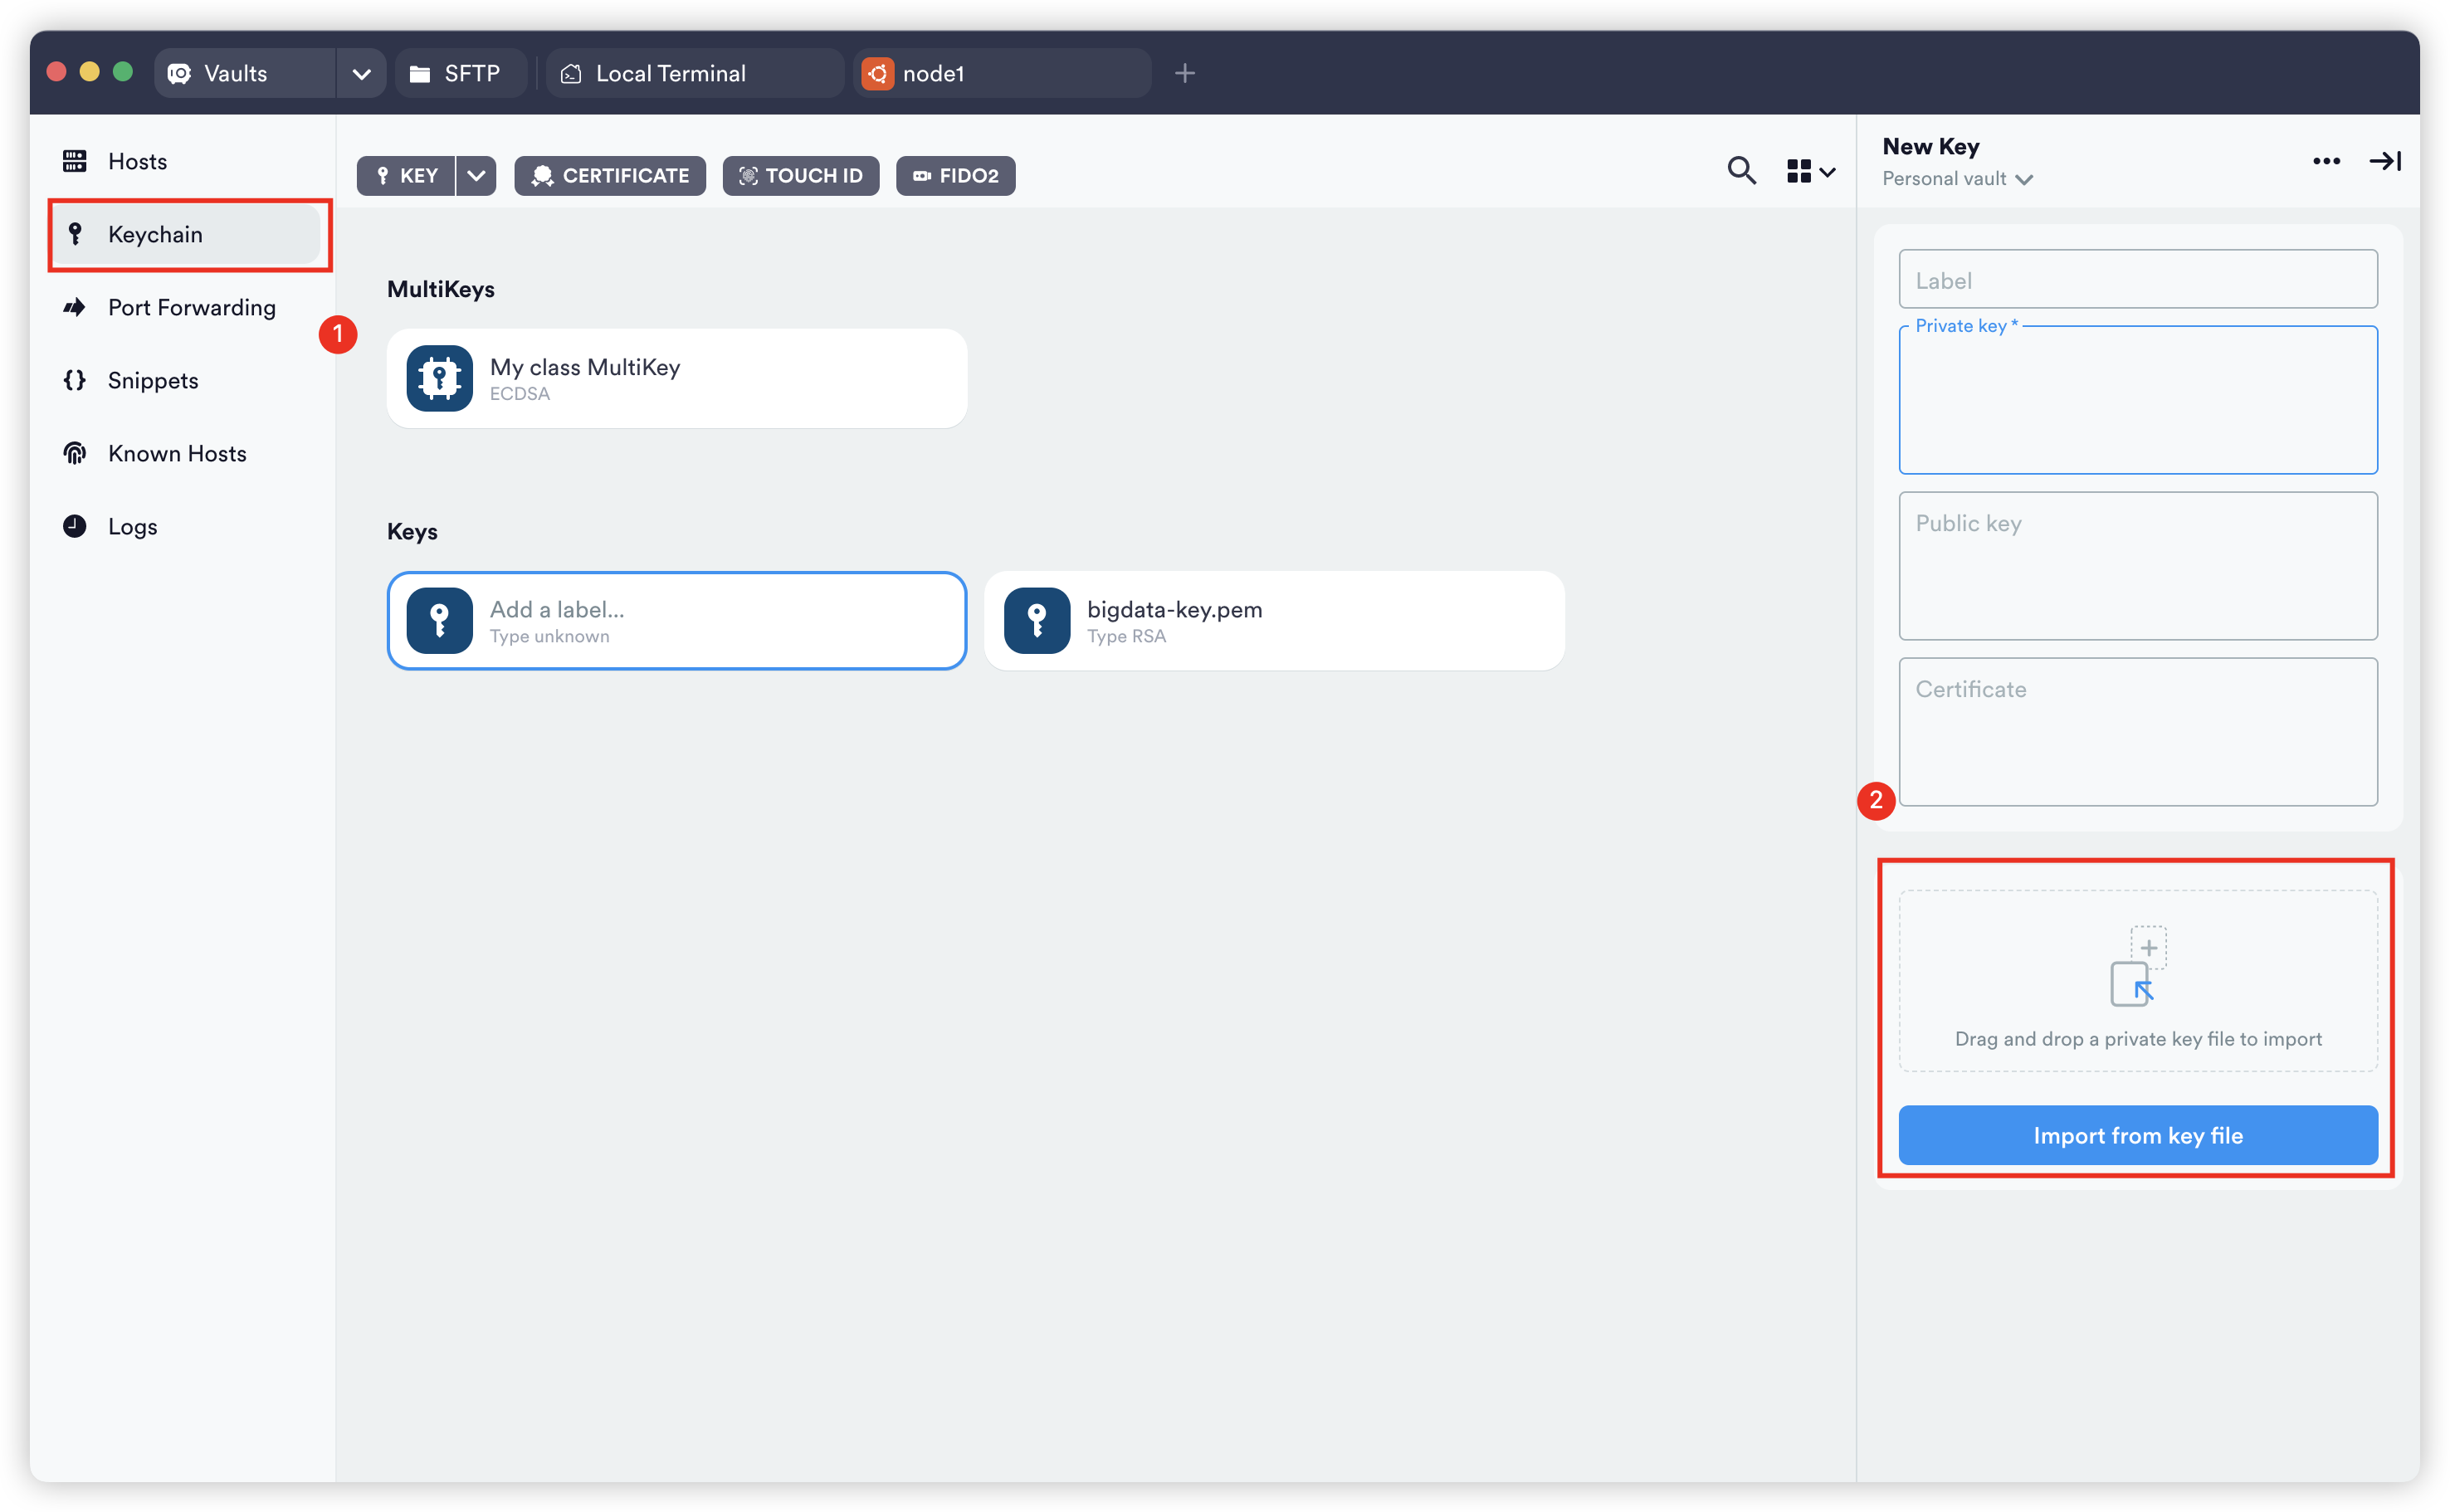Click the drag and drop file import icon
This screenshot has height=1512, width=2450.
click(2137, 966)
